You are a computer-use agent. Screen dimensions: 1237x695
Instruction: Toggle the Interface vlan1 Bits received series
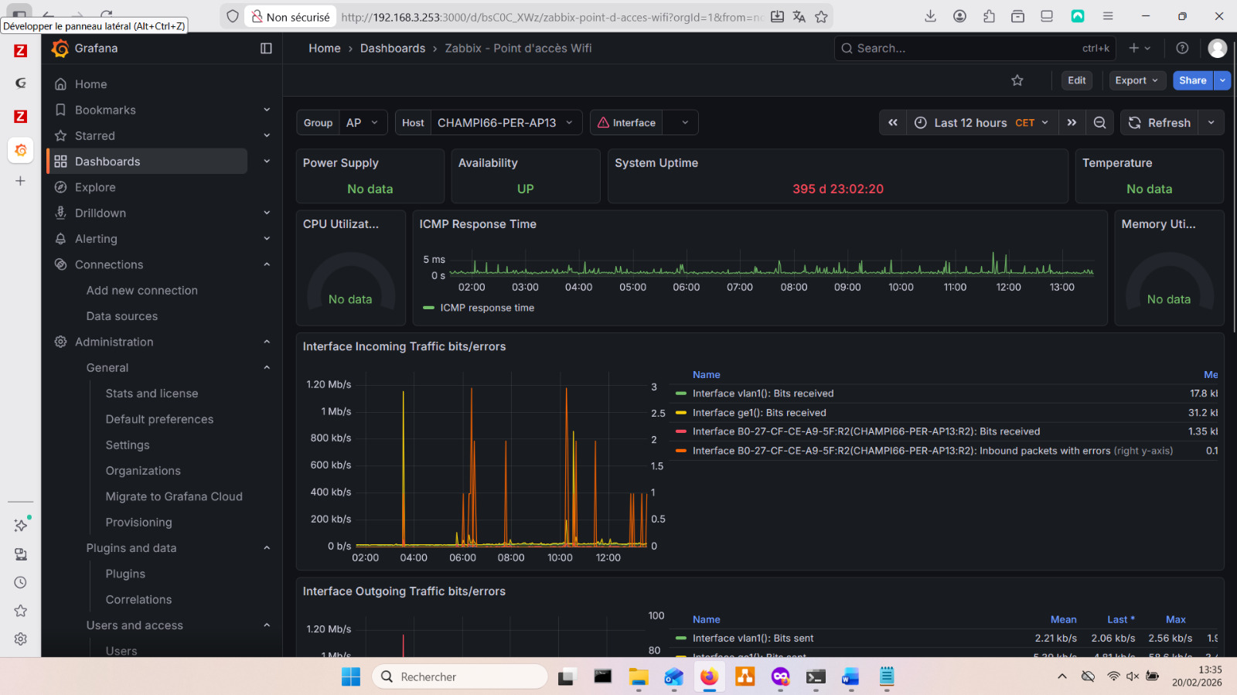763,393
